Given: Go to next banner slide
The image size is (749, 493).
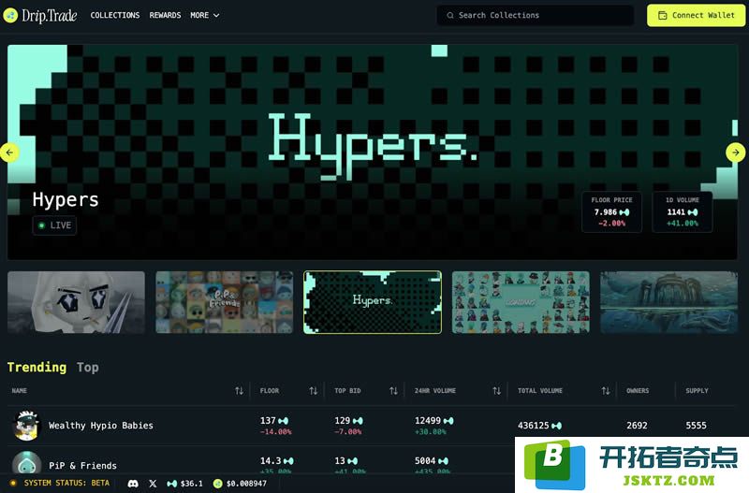Looking at the screenshot, I should [x=736, y=152].
